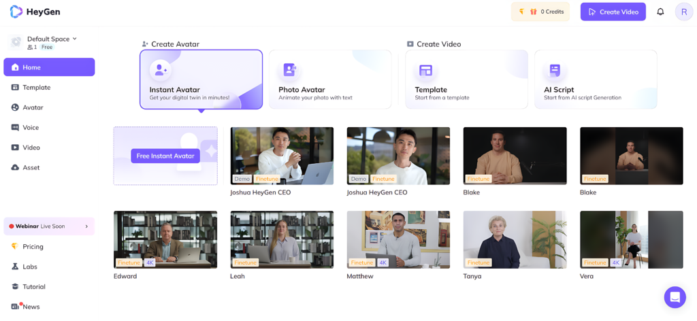Click the Default Space workspace icon
The width and height of the screenshot is (697, 321).
click(x=16, y=42)
